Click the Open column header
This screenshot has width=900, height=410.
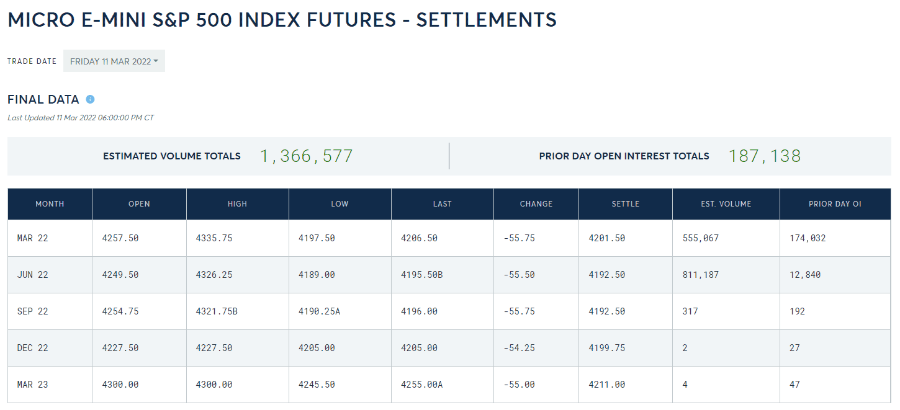pos(139,204)
